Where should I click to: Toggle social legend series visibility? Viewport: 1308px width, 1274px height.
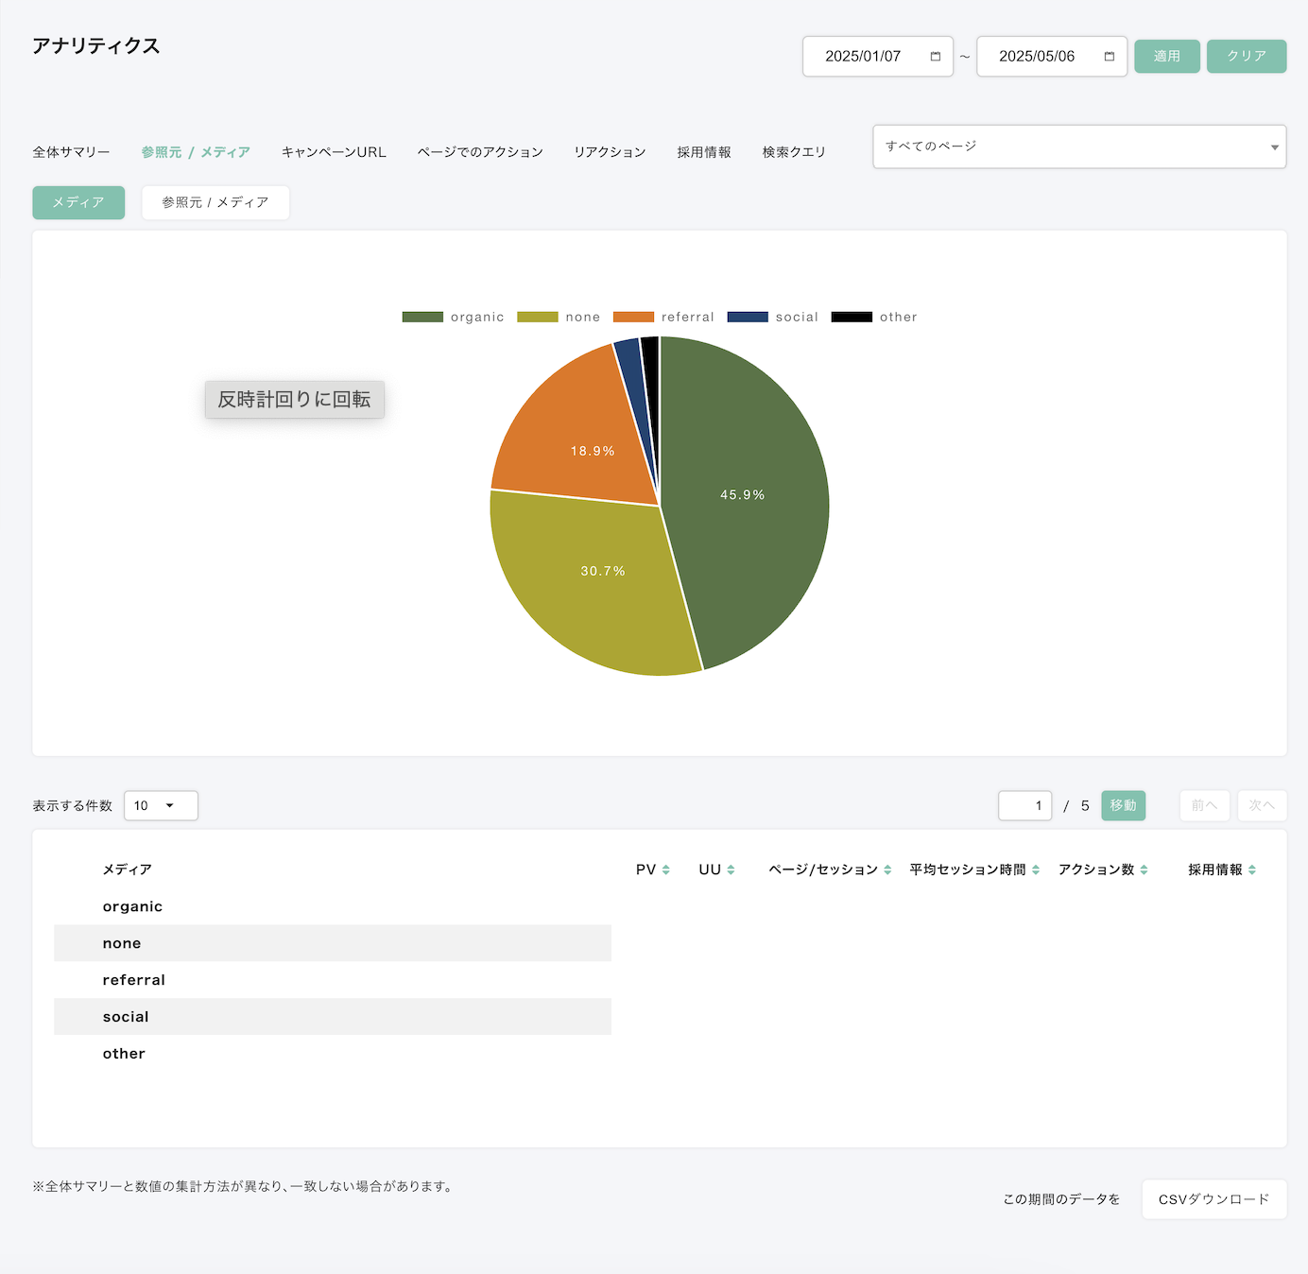click(773, 318)
